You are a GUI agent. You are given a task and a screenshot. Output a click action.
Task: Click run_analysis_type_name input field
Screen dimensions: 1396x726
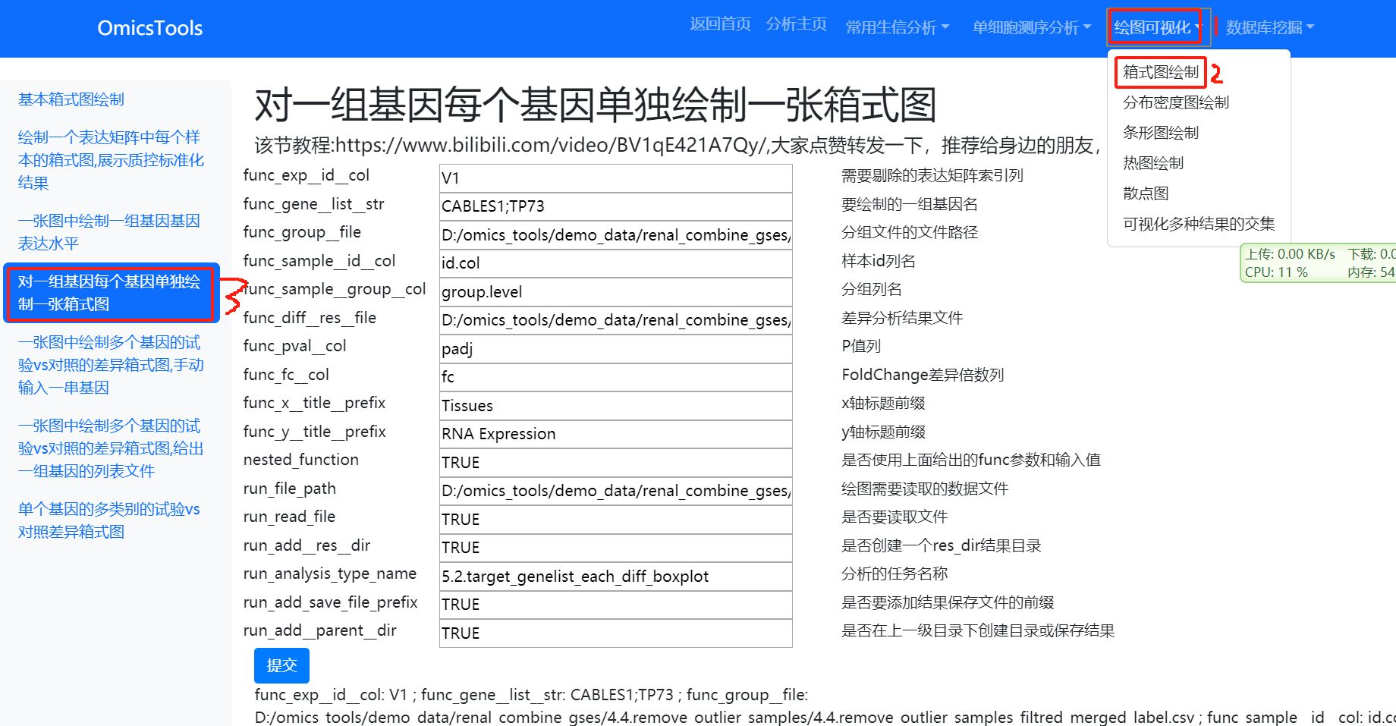(615, 577)
